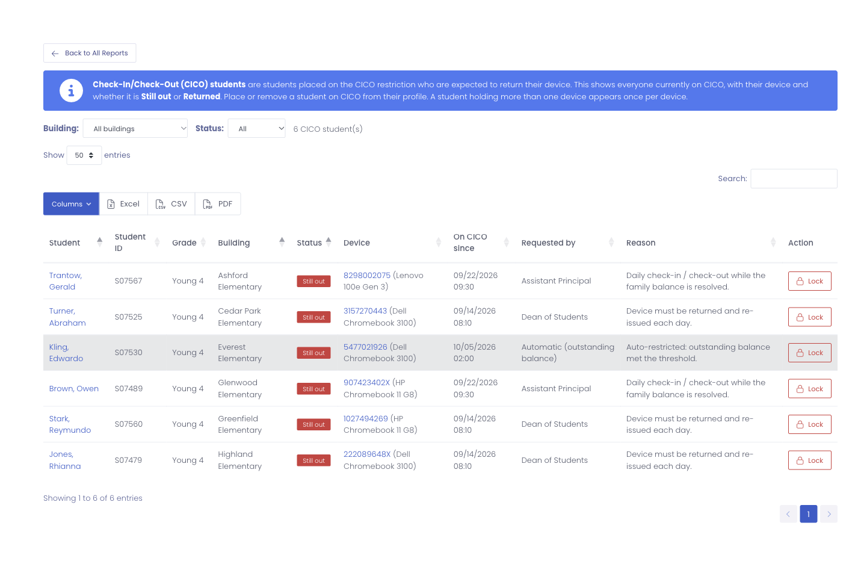858x567 pixels.
Task: Export the table as PDF
Action: coord(218,204)
